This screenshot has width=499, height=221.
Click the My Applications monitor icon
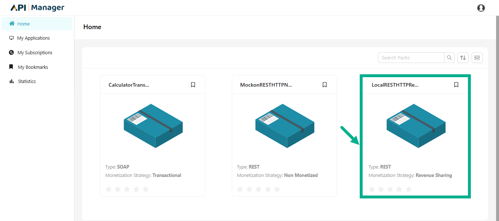[x=12, y=38]
